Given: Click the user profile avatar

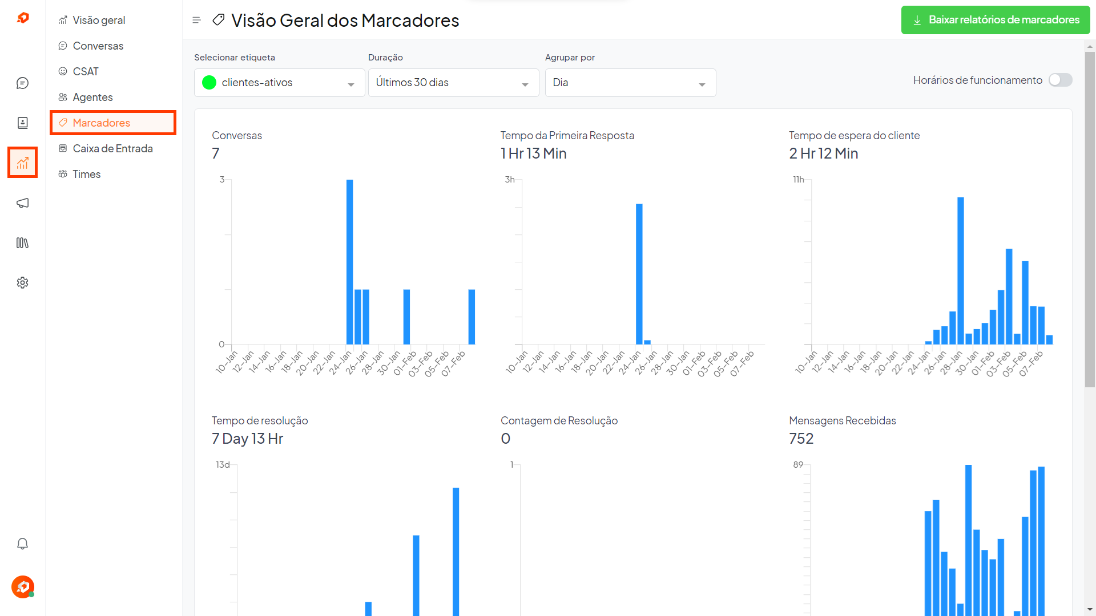Looking at the screenshot, I should pyautogui.click(x=23, y=586).
